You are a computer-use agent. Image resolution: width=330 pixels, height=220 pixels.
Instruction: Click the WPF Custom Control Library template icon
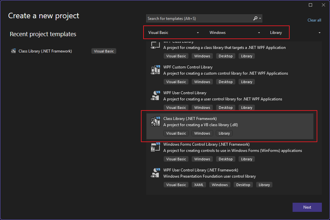[x=156, y=70]
